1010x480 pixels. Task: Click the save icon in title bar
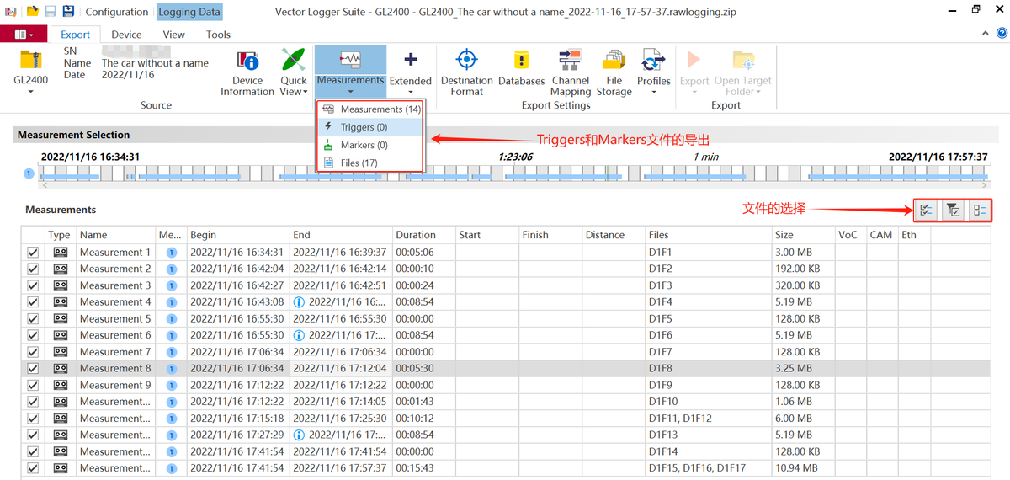[x=50, y=12]
